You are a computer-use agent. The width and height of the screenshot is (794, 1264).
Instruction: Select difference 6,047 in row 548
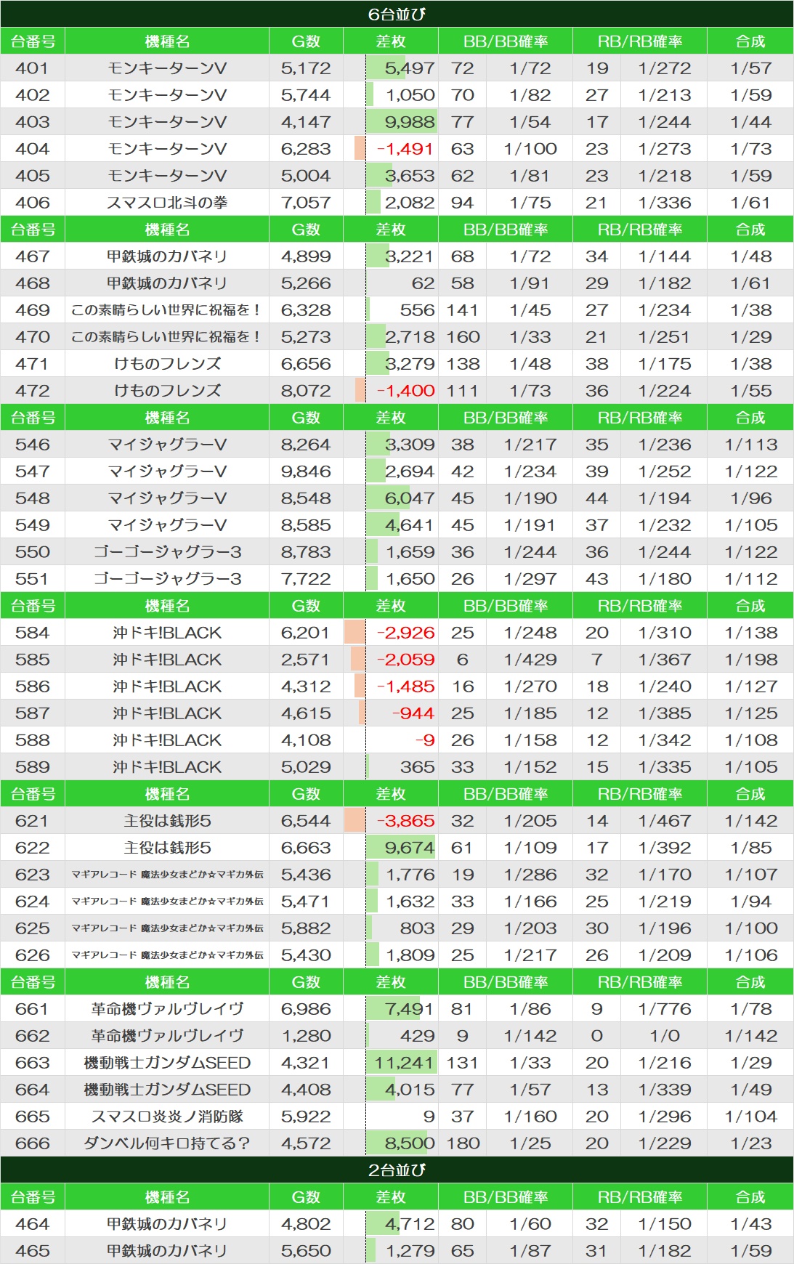coord(410,498)
